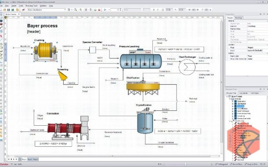The image size is (268, 167).
Task: Select the Crystallization tank icon
Action: click(145, 121)
